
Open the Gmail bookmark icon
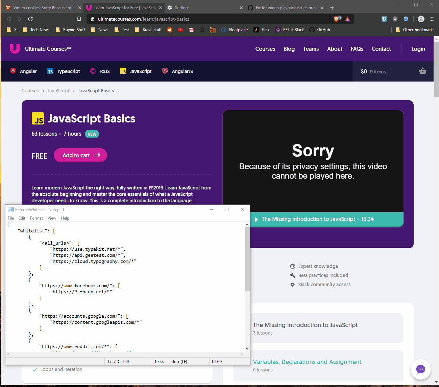[x=191, y=30]
